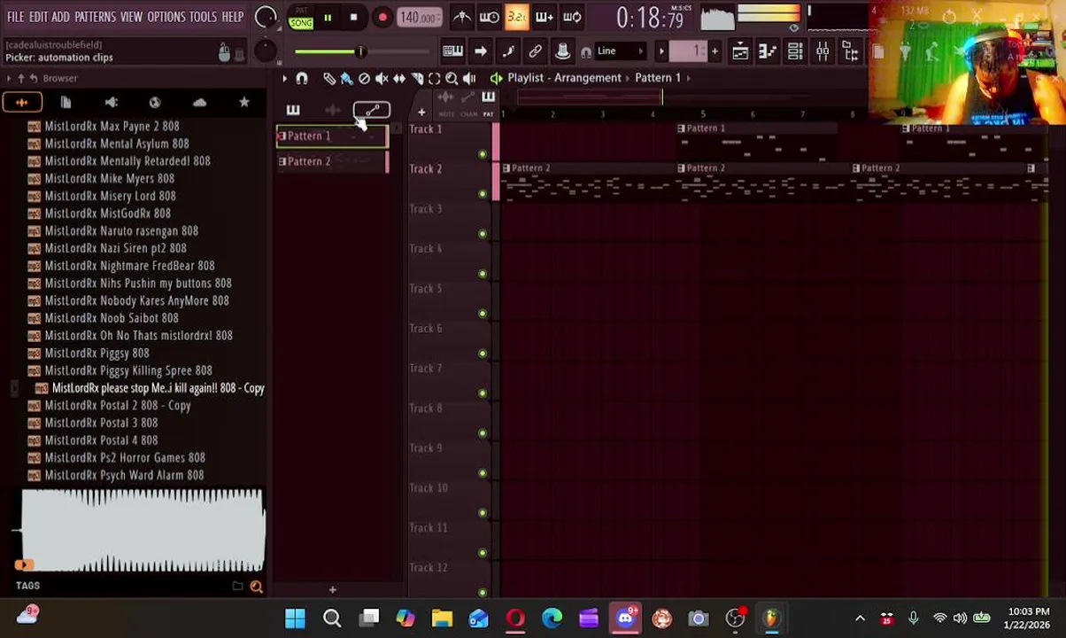Open the Pattern 1 breadcrumb selector
The height and width of the screenshot is (638, 1066).
658,78
